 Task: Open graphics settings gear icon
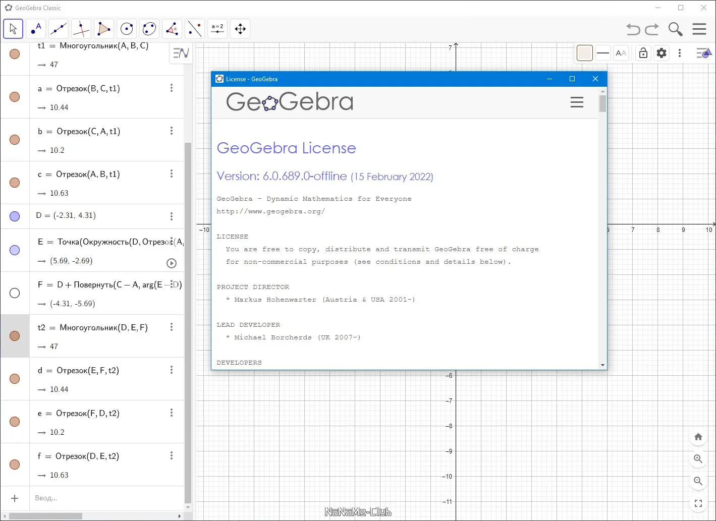(x=662, y=53)
